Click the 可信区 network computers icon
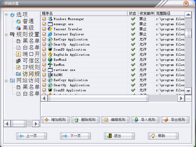Screen dimensions: 196x147 (19, 61)
